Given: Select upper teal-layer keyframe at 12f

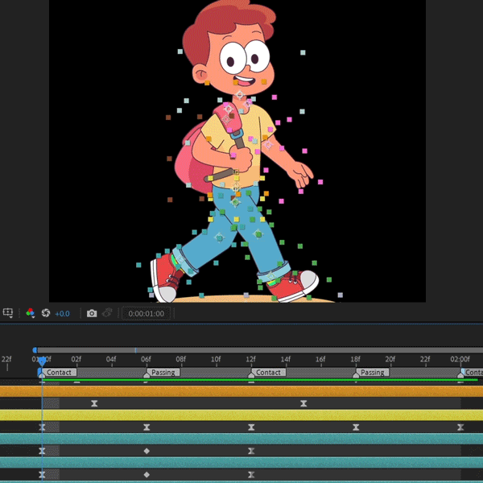Looking at the screenshot, I should pyautogui.click(x=251, y=451).
